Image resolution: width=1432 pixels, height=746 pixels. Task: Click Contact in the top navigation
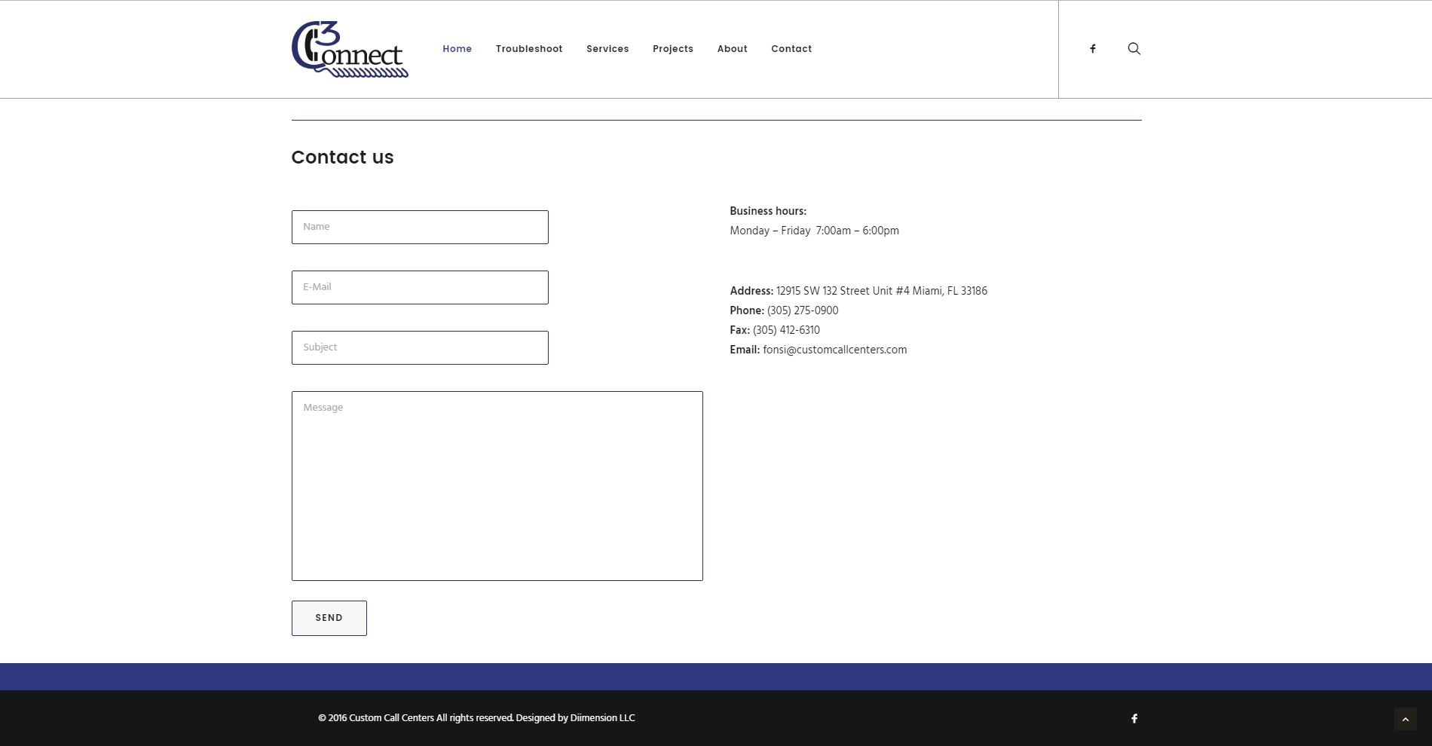(791, 49)
